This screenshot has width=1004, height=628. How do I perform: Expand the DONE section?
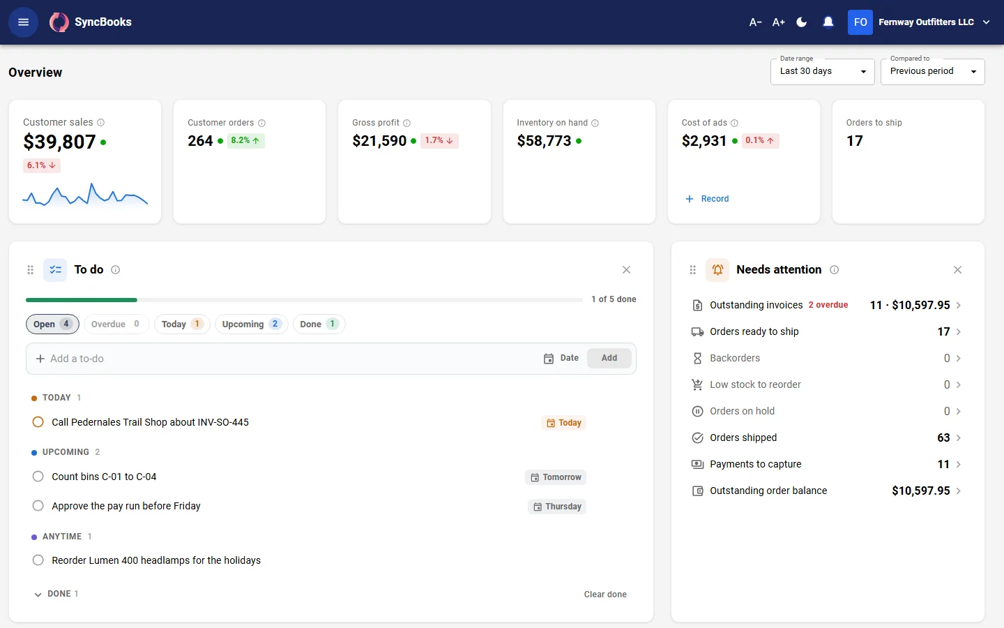point(56,595)
